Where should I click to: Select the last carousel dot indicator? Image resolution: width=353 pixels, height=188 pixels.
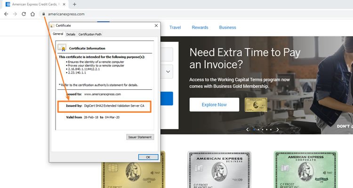pyautogui.click(x=271, y=130)
